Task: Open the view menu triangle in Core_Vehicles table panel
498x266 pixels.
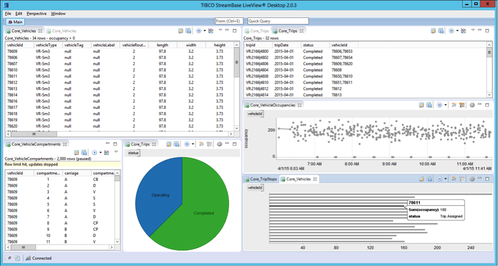Action: 221,31
